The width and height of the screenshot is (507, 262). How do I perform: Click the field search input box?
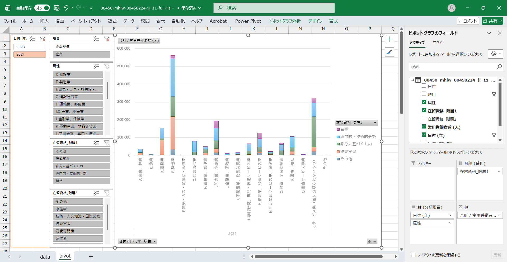coord(453,67)
